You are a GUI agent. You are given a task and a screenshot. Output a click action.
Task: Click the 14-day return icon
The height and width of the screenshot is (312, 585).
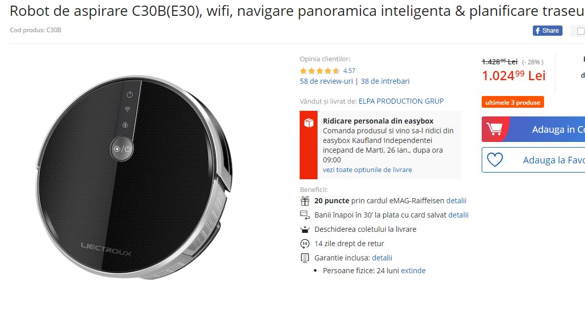pyautogui.click(x=305, y=244)
